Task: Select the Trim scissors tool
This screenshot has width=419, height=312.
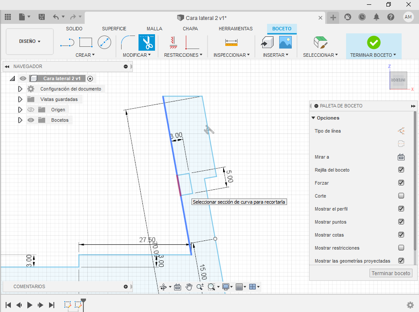Action: 146,42
